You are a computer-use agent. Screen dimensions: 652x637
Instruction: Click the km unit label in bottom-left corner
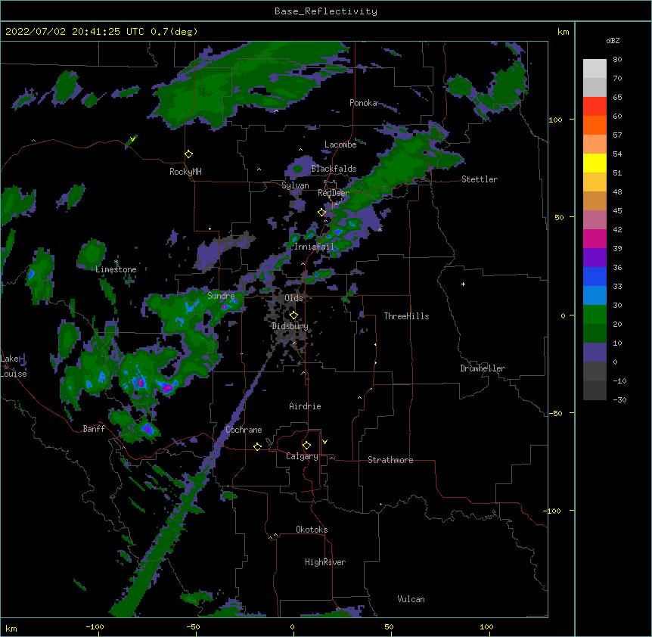11,629
